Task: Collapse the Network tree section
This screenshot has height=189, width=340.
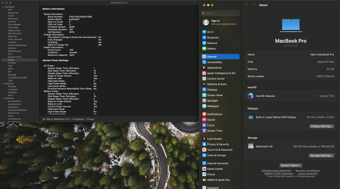Action: (x=3, y=83)
